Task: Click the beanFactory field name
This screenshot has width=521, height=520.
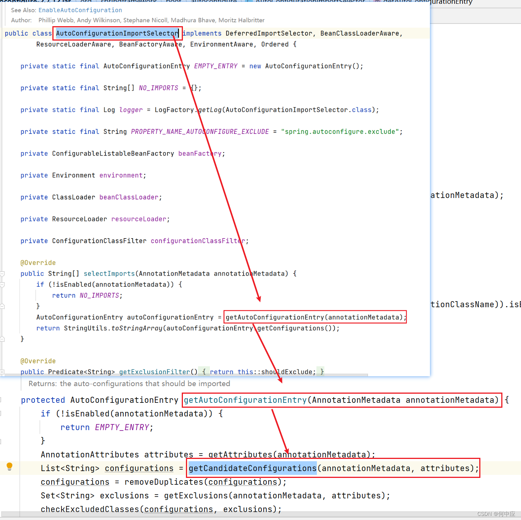Action: coord(200,154)
